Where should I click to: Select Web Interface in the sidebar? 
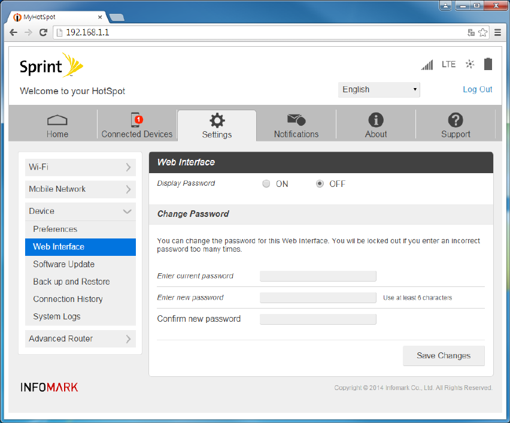point(80,247)
